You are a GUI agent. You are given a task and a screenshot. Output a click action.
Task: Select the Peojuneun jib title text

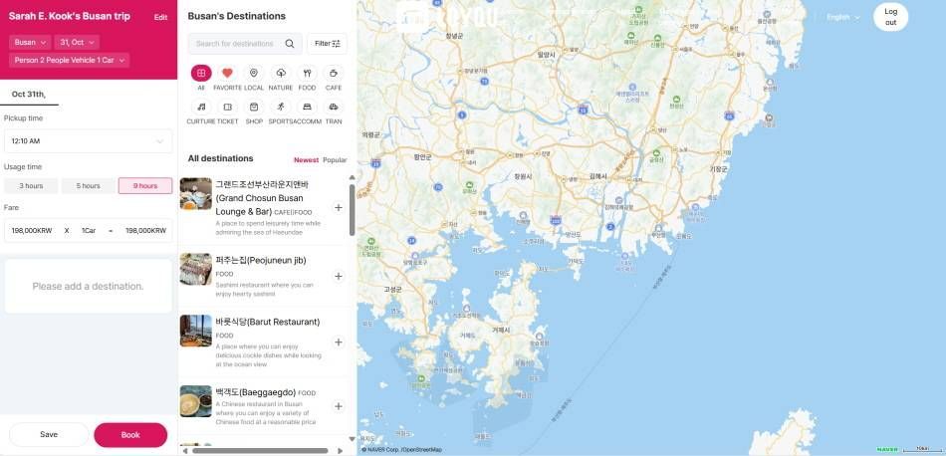pyautogui.click(x=261, y=261)
